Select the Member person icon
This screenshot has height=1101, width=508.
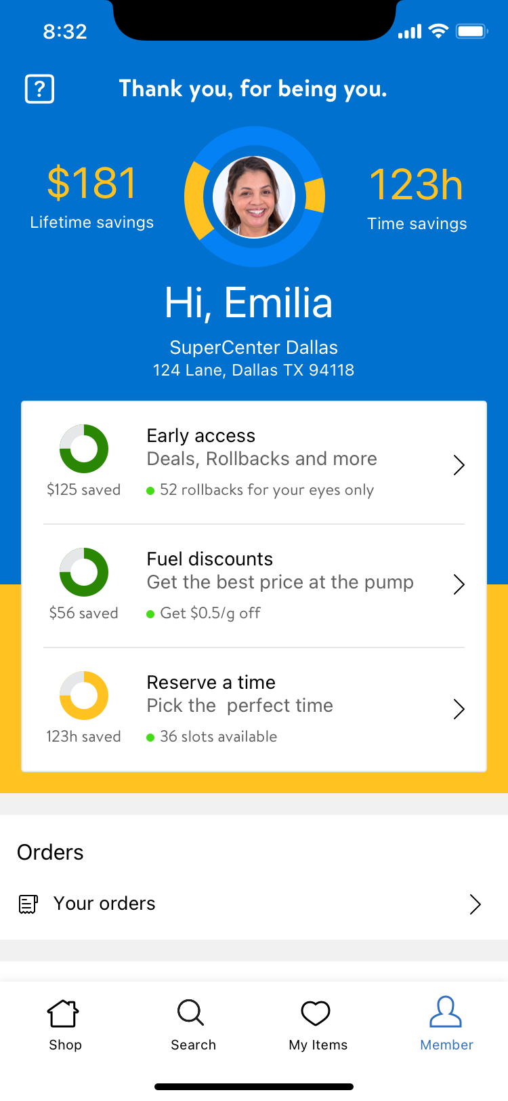click(446, 1012)
